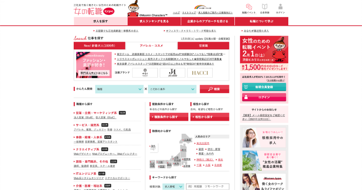Select 中国 region on the map

tap(160, 162)
